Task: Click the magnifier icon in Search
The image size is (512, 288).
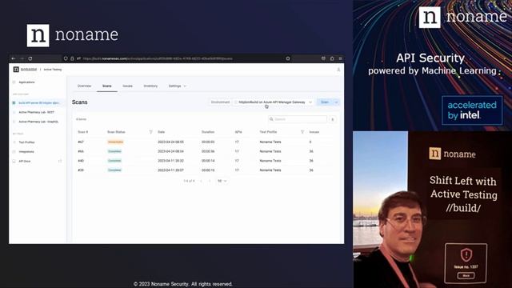Action: click(x=271, y=119)
